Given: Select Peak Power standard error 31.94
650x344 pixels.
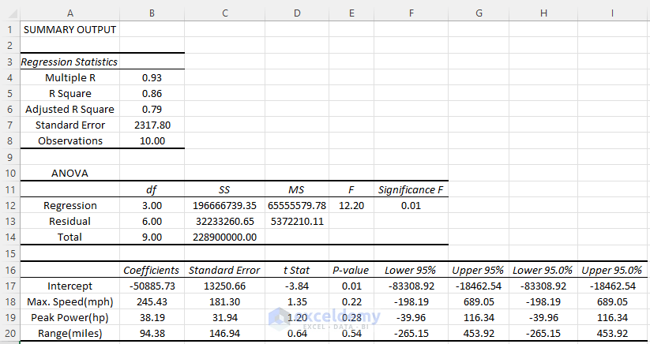Looking at the screenshot, I should (224, 317).
